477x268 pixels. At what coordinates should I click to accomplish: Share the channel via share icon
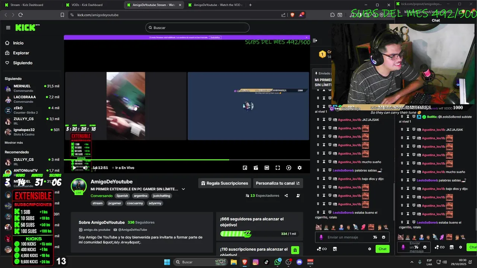tap(286, 195)
